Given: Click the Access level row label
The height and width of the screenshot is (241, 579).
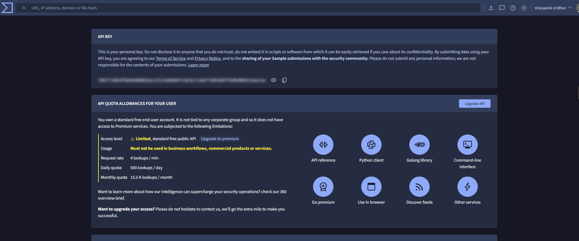Looking at the screenshot, I should tap(112, 139).
